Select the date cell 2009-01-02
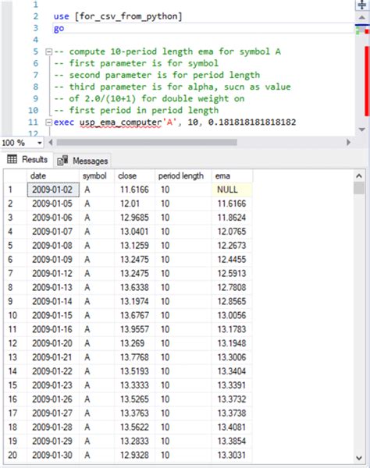370x468 pixels. 53,190
